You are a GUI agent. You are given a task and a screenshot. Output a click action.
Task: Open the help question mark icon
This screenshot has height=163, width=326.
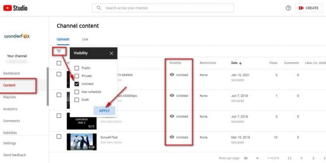(288, 8)
